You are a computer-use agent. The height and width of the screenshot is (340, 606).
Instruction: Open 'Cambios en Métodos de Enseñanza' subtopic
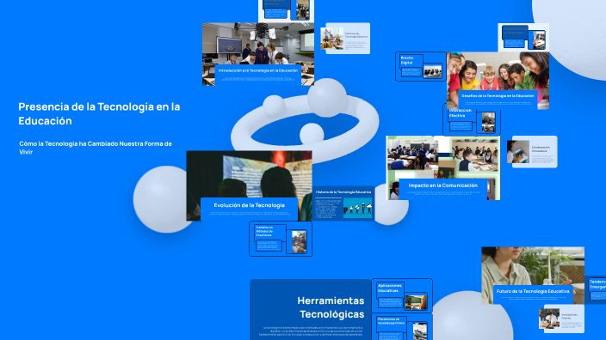(281, 239)
